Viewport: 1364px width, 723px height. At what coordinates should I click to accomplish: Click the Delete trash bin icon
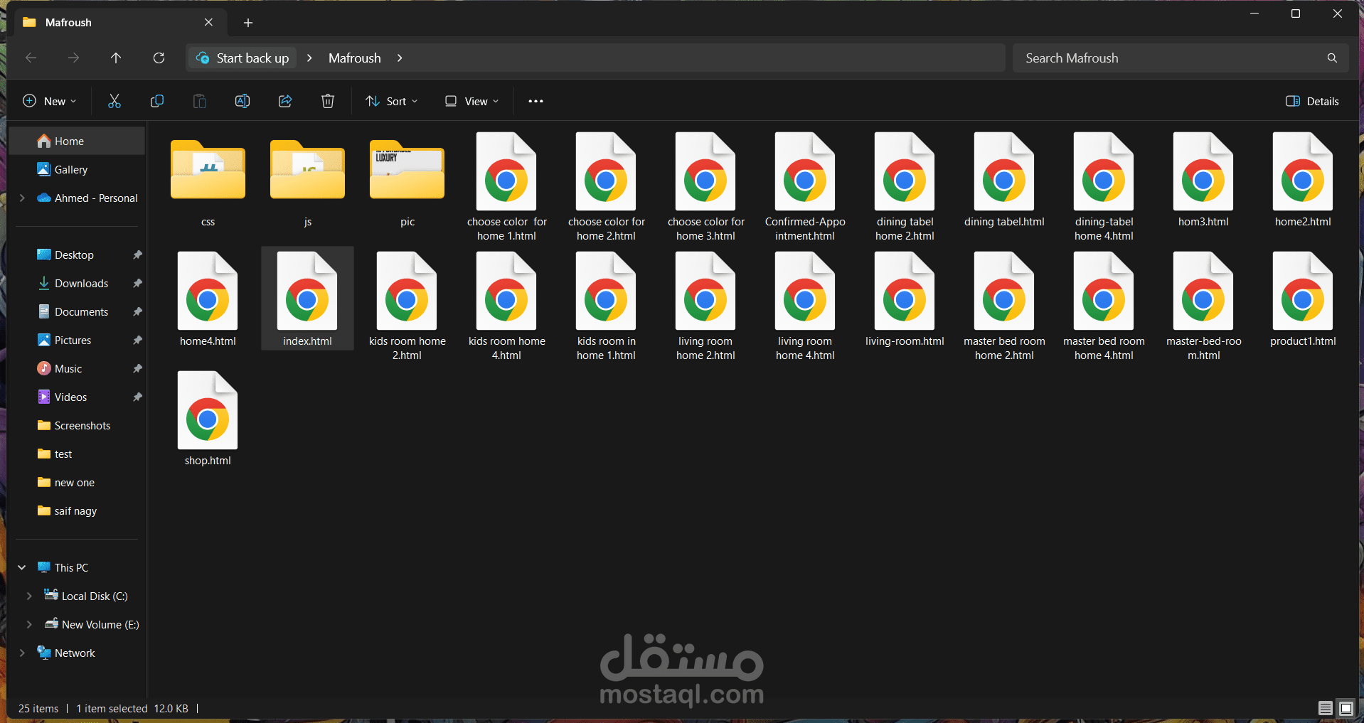328,101
